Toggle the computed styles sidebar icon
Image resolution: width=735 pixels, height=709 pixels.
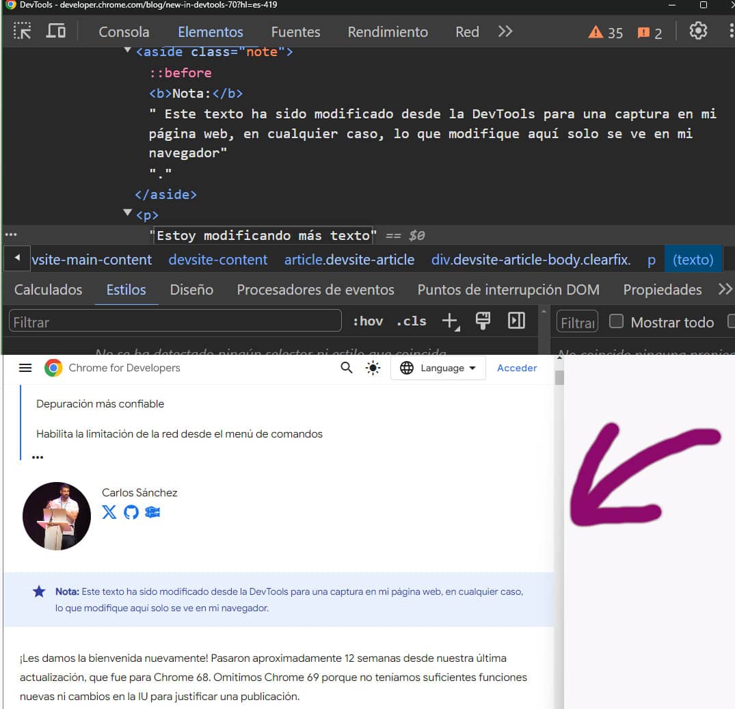[x=516, y=321]
